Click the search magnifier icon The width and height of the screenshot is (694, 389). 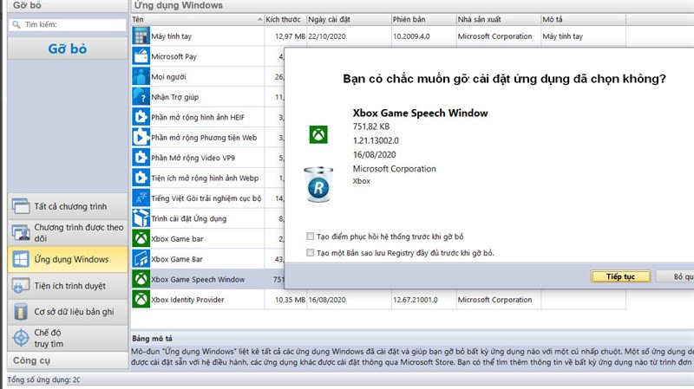point(16,25)
